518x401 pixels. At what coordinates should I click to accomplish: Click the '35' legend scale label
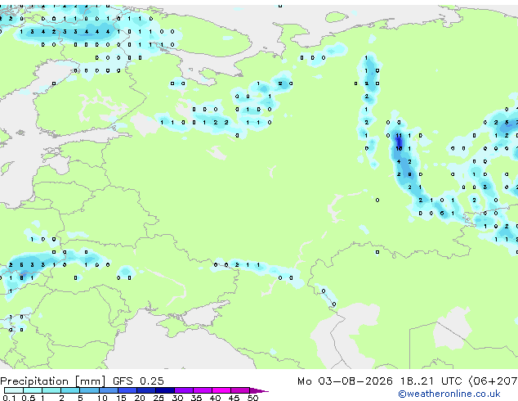[x=196, y=398]
